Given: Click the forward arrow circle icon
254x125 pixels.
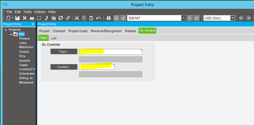Looking at the screenshot, I should 248,18.
